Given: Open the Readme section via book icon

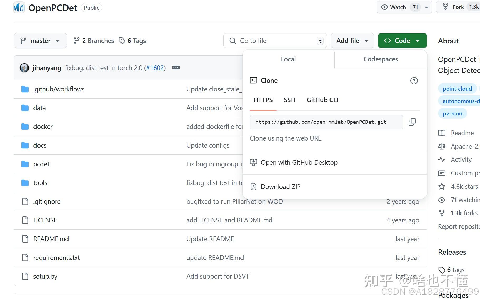Looking at the screenshot, I should click(x=442, y=133).
